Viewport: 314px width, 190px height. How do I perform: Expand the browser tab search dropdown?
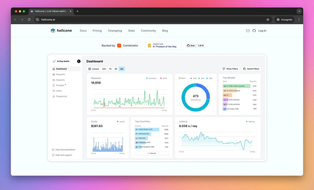(x=299, y=11)
